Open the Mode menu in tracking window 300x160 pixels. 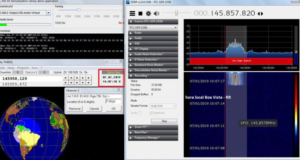click(x=2, y=68)
